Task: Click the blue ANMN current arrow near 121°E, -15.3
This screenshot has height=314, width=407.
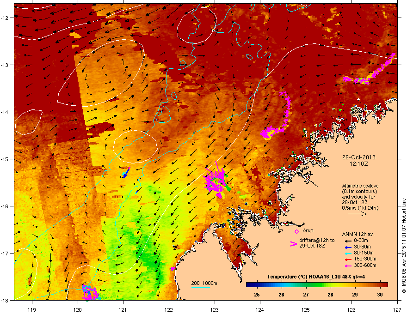Action: click(x=125, y=174)
